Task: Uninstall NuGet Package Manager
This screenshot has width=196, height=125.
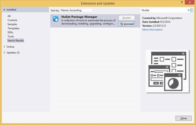Action: click(127, 24)
